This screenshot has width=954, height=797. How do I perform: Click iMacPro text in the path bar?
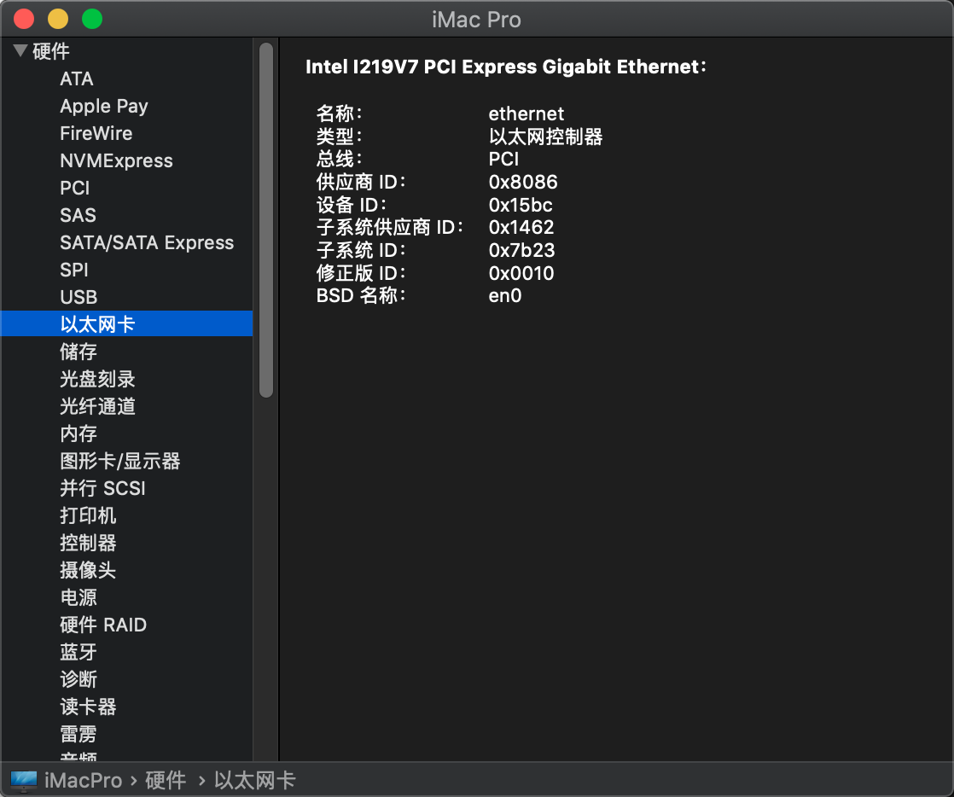pyautogui.click(x=84, y=781)
